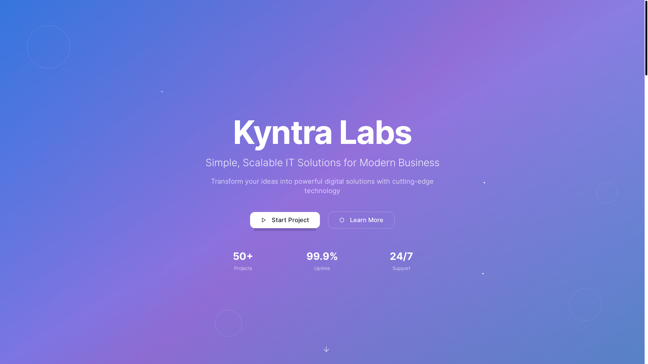Viewport: 648px width, 364px height.
Task: Click the Uptime label
Action: click(x=322, y=268)
